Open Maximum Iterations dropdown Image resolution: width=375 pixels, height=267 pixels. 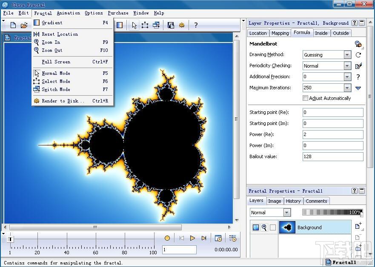click(x=347, y=88)
